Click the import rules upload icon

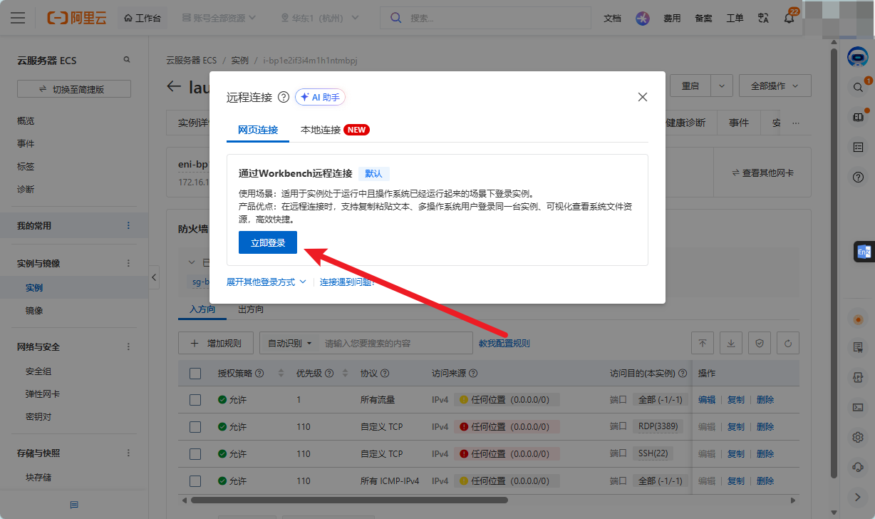703,343
